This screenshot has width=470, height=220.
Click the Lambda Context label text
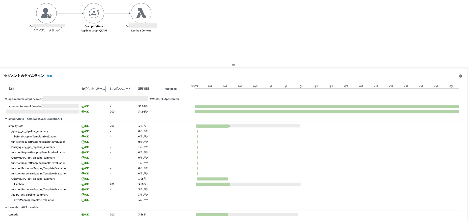141,30
